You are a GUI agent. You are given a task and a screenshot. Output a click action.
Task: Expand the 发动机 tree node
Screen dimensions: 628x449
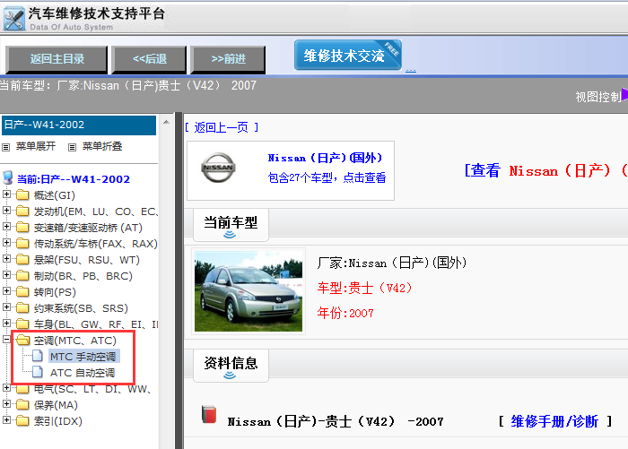point(6,210)
